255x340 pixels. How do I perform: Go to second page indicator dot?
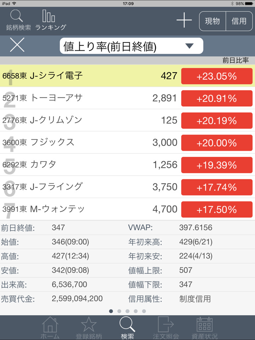[119, 311]
